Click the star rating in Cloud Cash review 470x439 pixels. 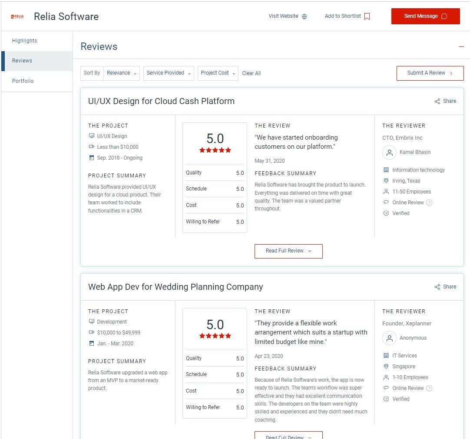point(215,150)
